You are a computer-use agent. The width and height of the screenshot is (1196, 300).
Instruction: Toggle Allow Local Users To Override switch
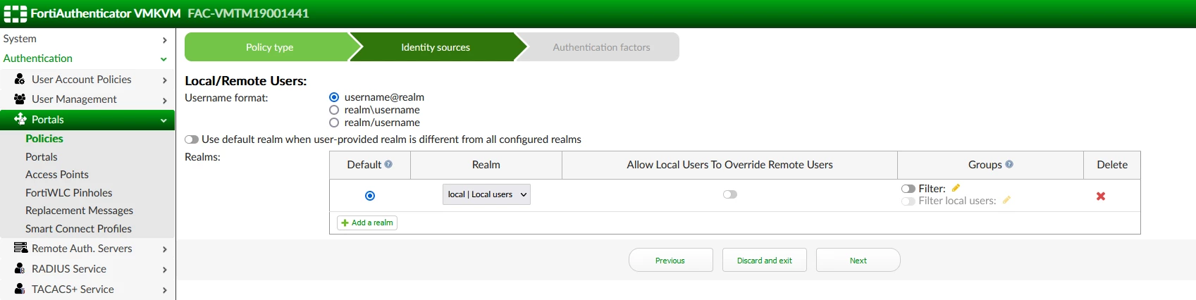tap(730, 194)
